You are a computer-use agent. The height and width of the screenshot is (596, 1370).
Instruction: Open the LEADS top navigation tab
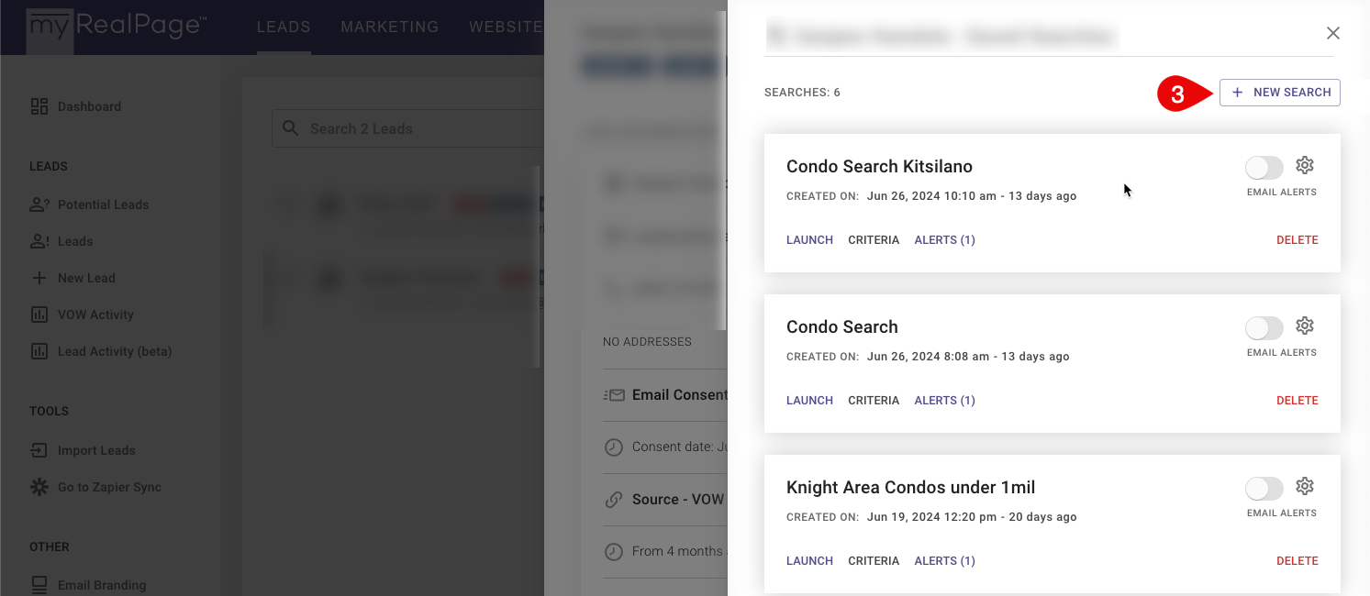coord(284,27)
